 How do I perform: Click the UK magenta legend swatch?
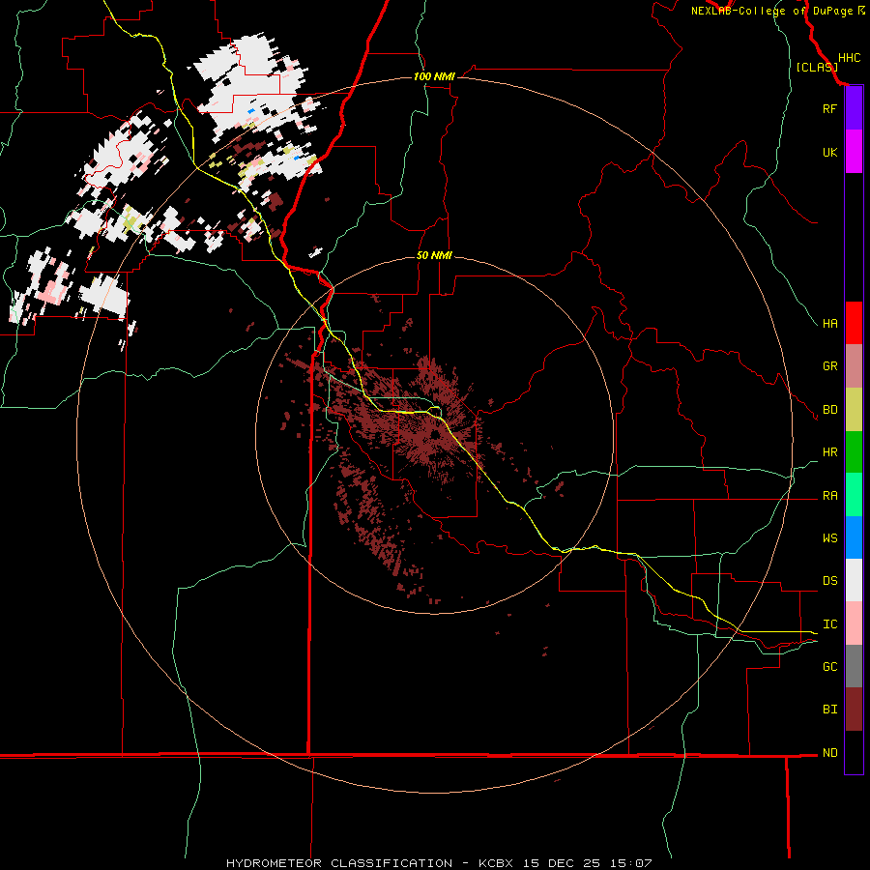pos(854,152)
